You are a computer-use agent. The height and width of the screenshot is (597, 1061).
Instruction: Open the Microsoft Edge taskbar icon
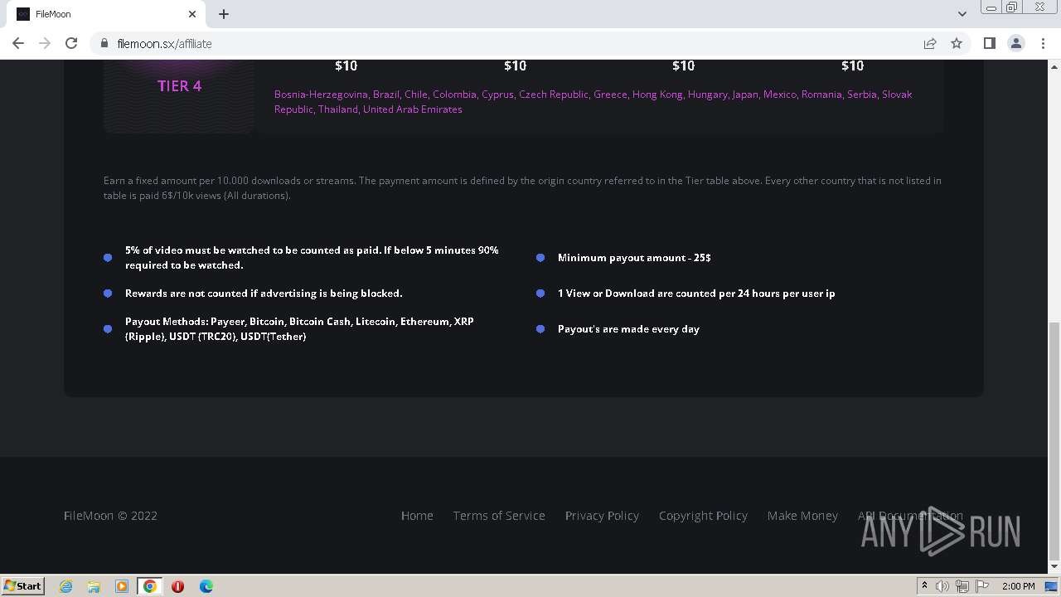[x=206, y=586]
